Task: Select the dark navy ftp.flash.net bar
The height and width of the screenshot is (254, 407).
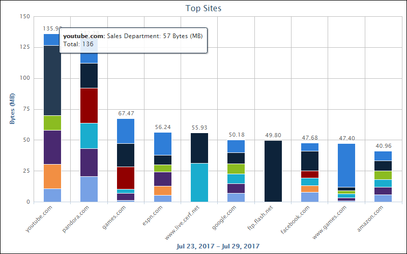Action: point(273,171)
